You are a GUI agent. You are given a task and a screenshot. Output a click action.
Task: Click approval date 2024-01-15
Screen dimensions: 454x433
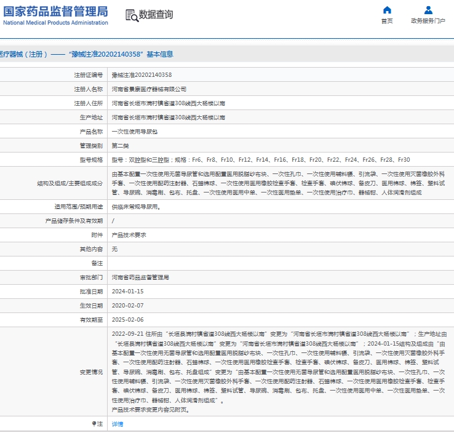128,292
